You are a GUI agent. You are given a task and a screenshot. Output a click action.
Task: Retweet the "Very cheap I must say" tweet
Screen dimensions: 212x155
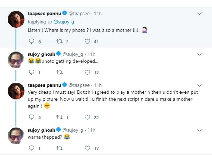coord(59,117)
